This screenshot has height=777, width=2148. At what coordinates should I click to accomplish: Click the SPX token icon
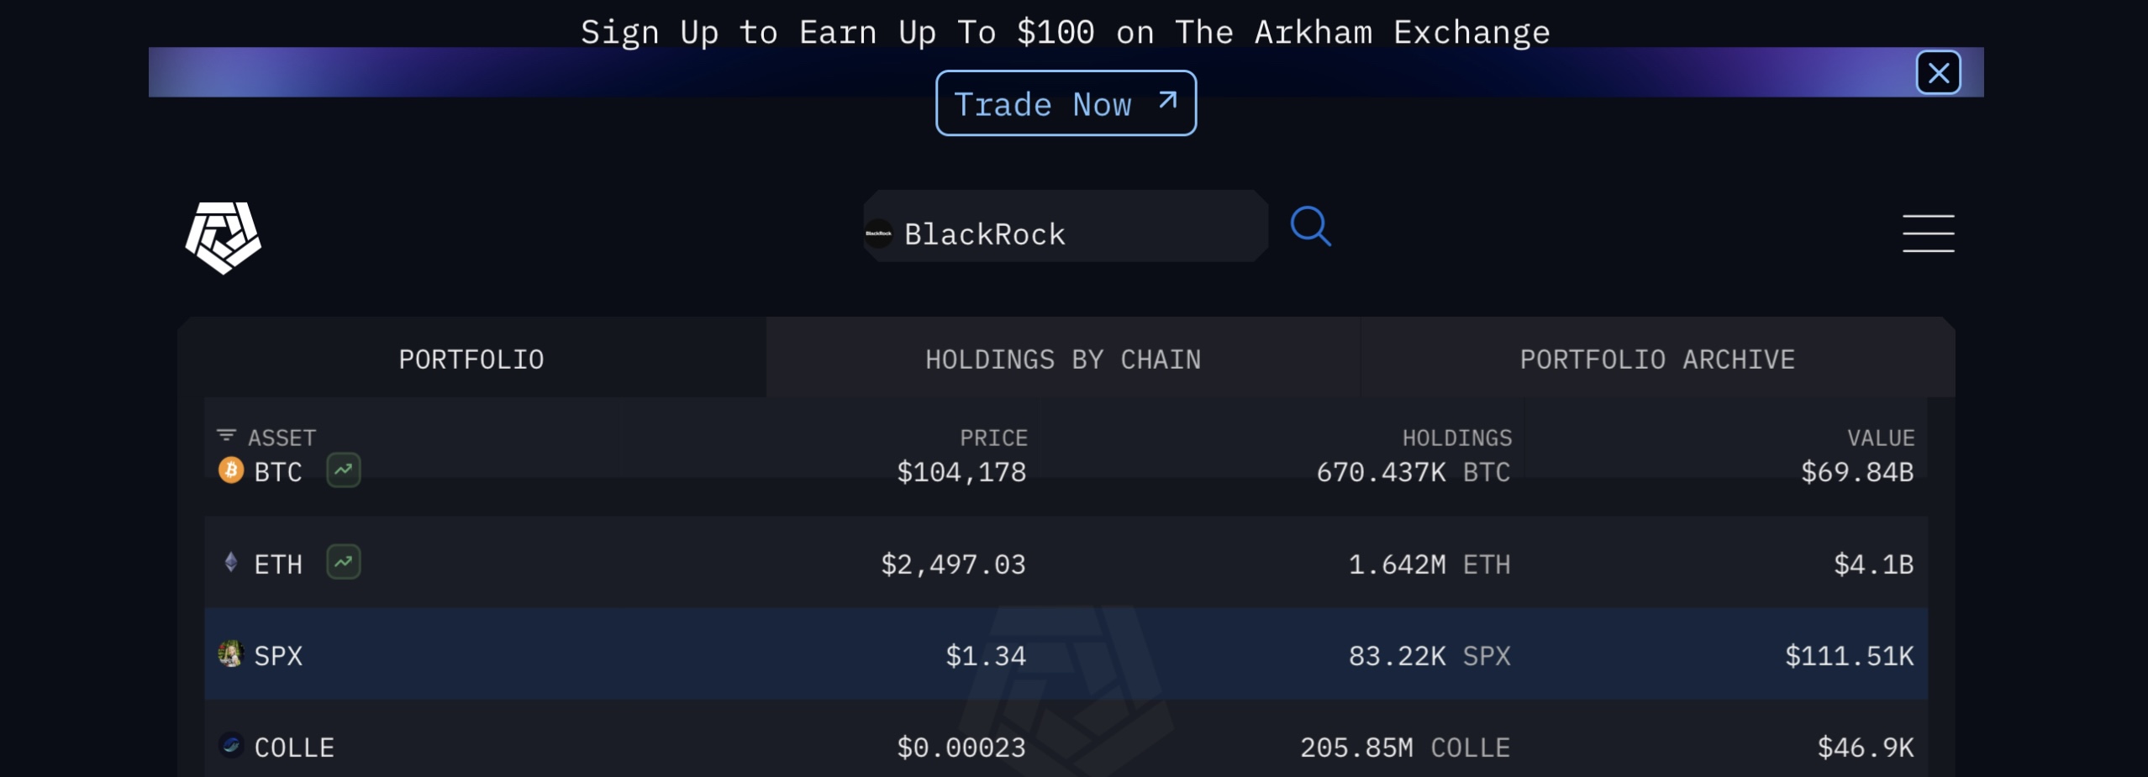click(x=230, y=654)
